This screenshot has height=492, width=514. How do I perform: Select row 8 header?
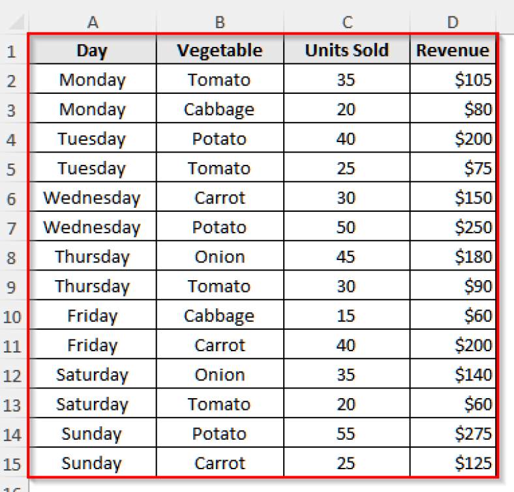(12, 256)
